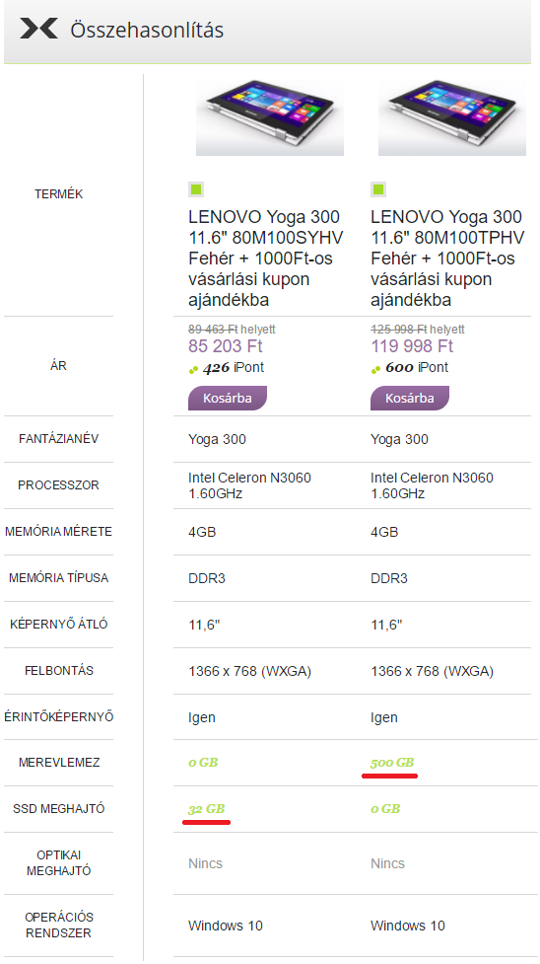Click the 85 203 Ft price
Screen dimensions: 540x964
(x=226, y=346)
